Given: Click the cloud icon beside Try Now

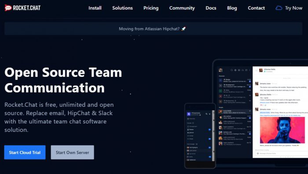Looking at the screenshot, I should tap(279, 8).
